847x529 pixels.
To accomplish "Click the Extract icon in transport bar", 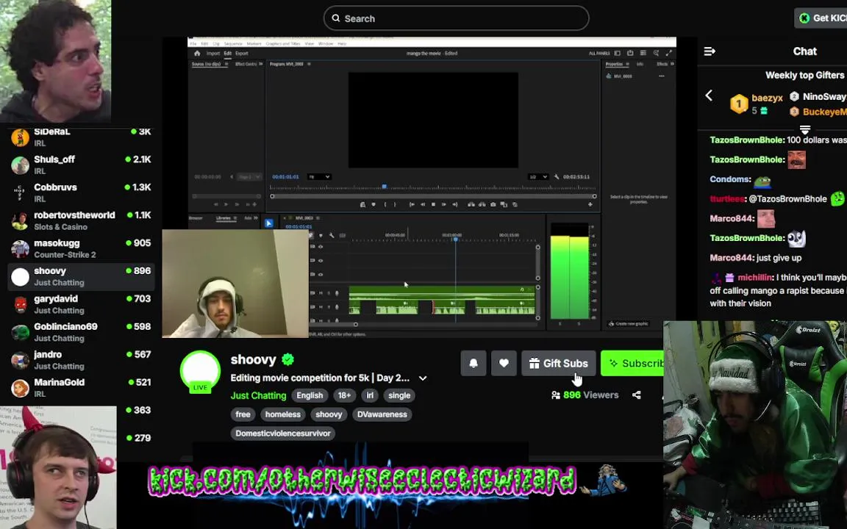I will pyautogui.click(x=482, y=204).
